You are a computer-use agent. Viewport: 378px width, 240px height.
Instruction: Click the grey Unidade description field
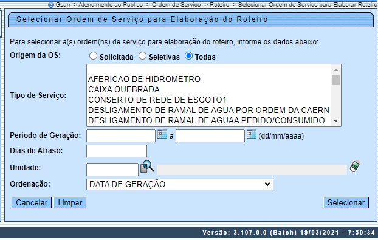click(x=252, y=170)
